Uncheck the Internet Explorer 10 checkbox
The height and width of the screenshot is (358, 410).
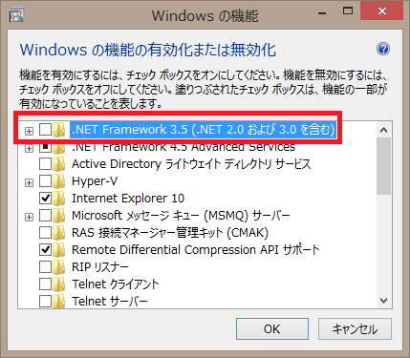coord(45,199)
